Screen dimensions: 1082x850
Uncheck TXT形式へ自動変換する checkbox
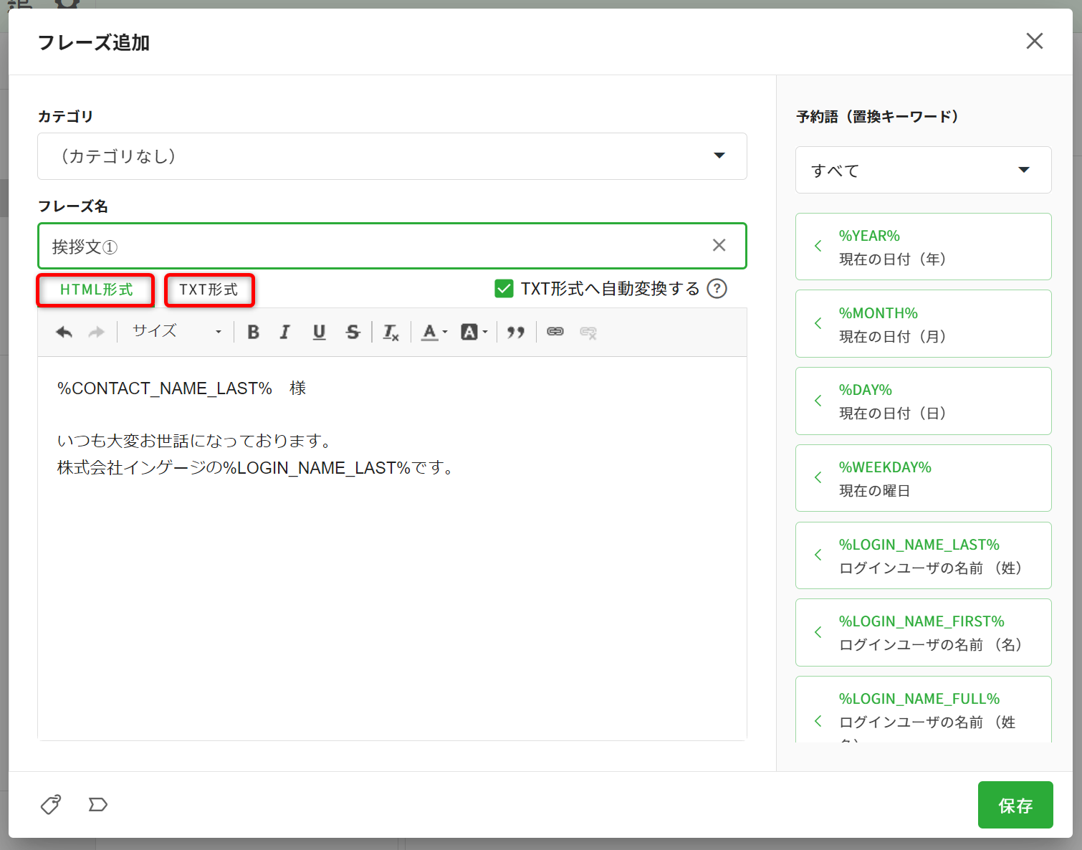point(504,289)
